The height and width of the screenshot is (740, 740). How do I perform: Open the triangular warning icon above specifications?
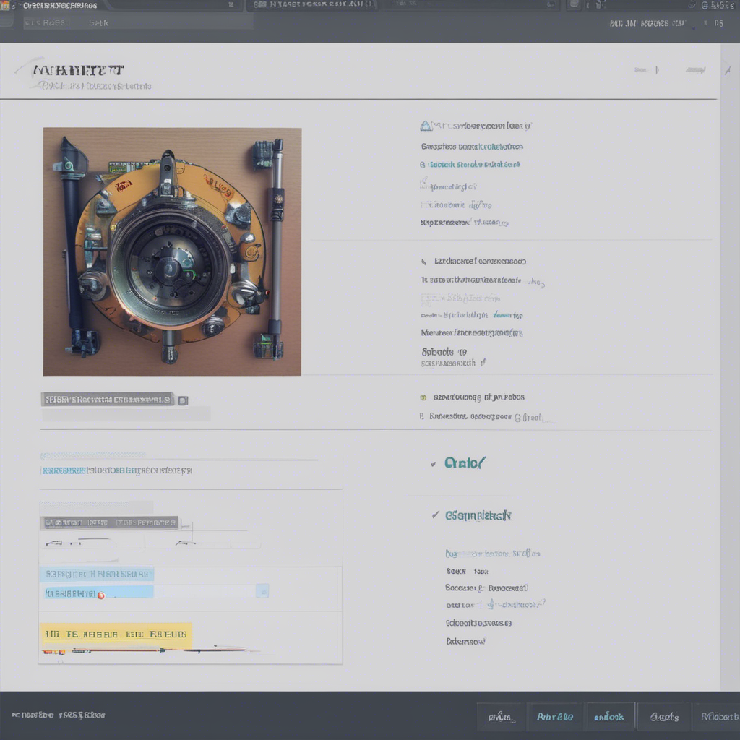click(x=425, y=126)
